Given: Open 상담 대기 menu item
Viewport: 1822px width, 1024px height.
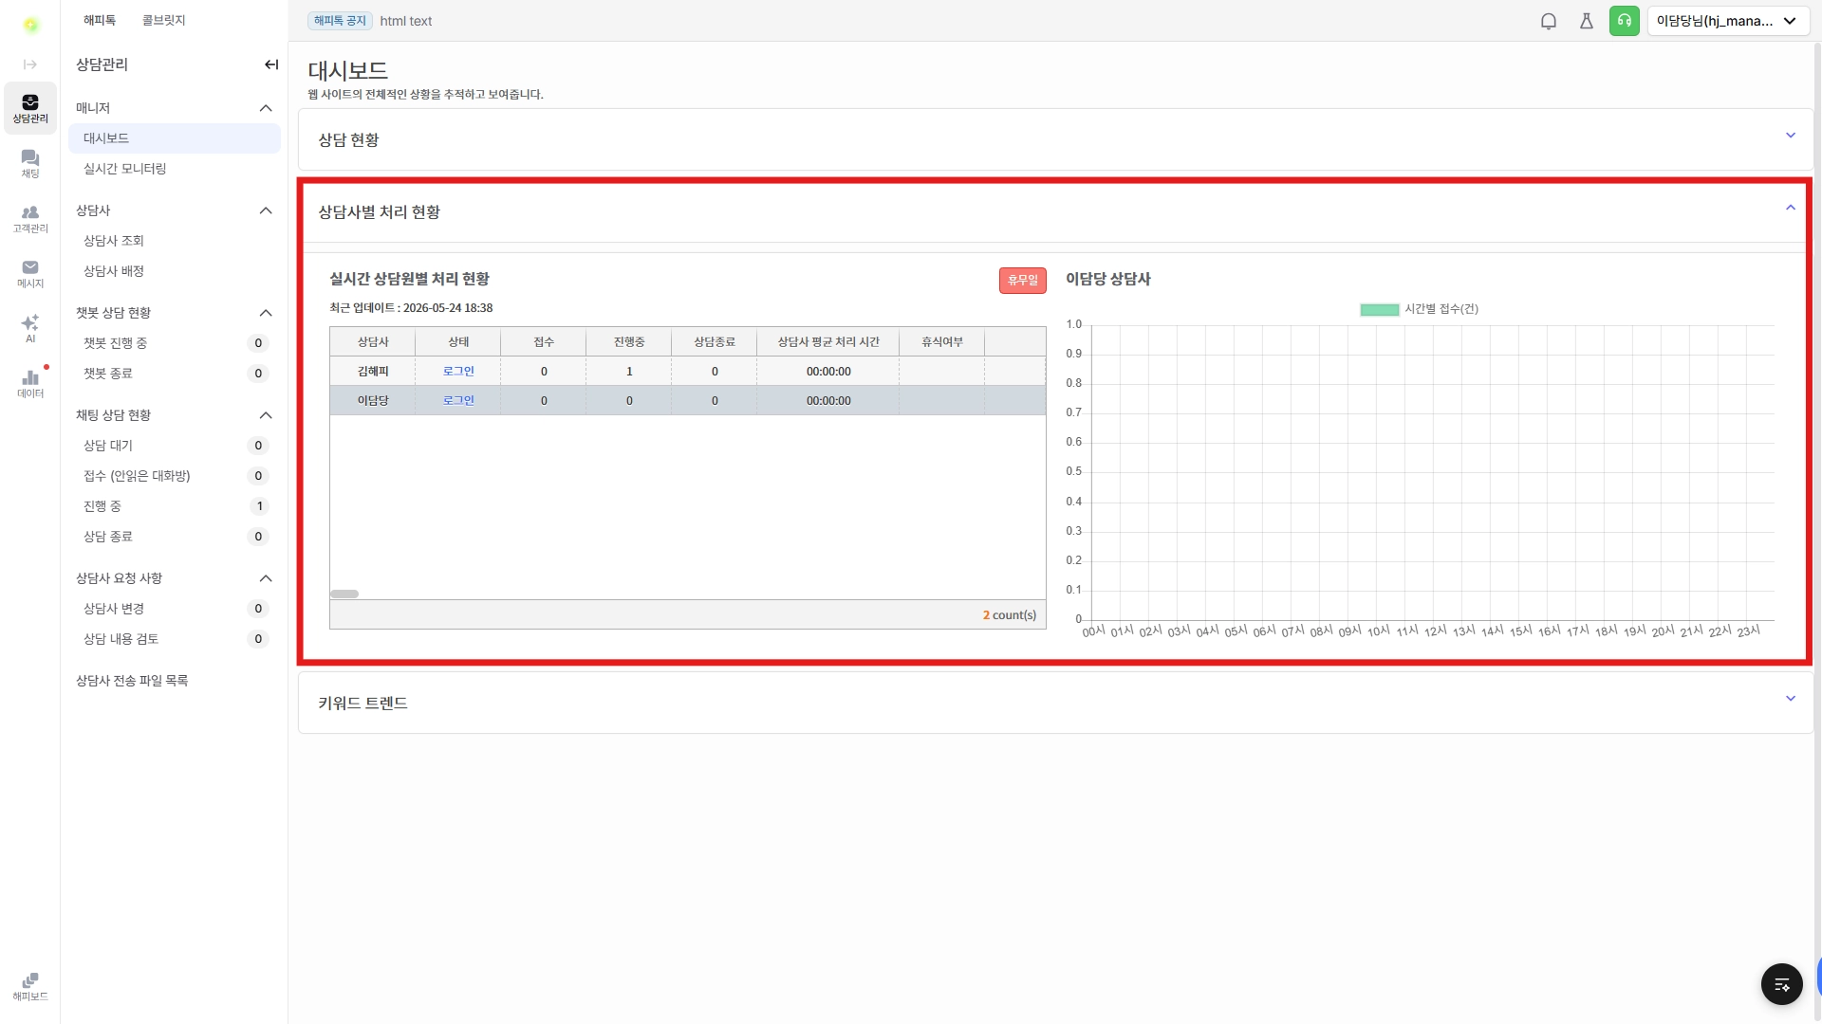Looking at the screenshot, I should pos(175,446).
